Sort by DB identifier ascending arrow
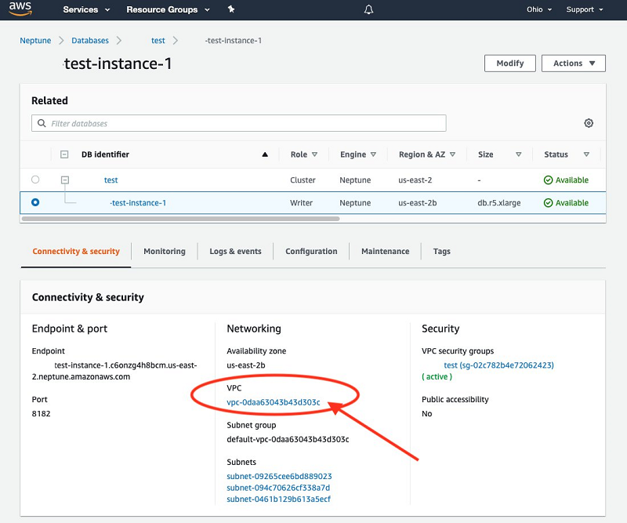The height and width of the screenshot is (523, 627). click(x=265, y=154)
